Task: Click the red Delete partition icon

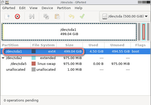Action: click(x=17, y=16)
